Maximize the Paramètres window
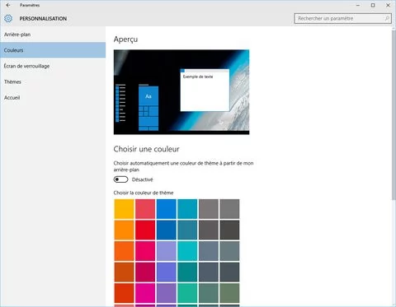The width and height of the screenshot is (396, 307). click(x=373, y=5)
